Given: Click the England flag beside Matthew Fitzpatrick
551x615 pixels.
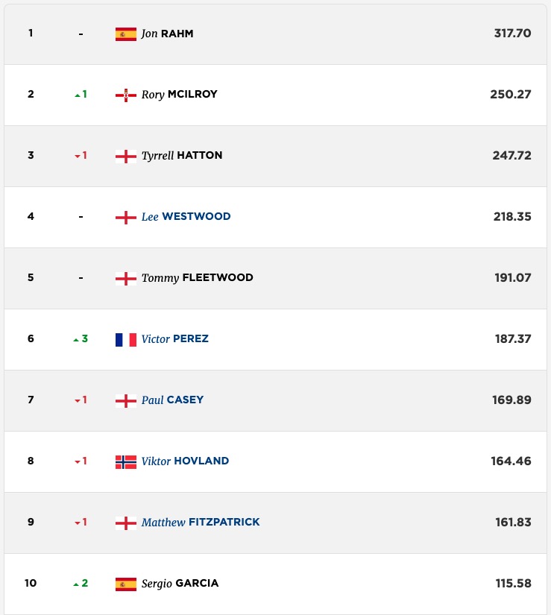Looking at the screenshot, I should tap(126, 523).
